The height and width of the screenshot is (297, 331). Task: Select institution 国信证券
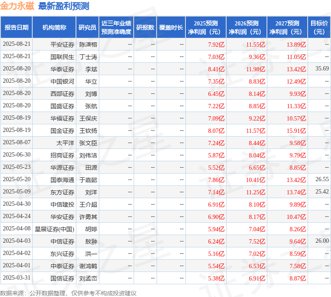(62, 278)
